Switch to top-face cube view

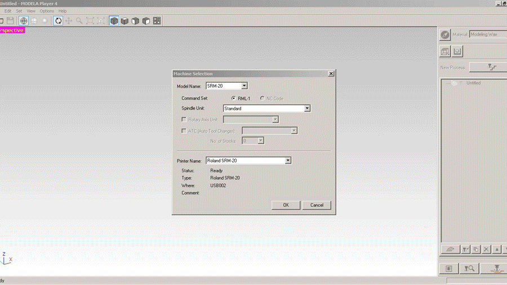tap(125, 21)
